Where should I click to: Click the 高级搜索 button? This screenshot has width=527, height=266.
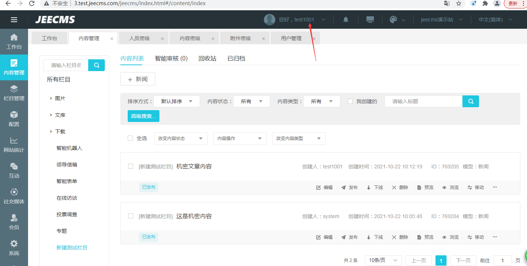tap(144, 116)
